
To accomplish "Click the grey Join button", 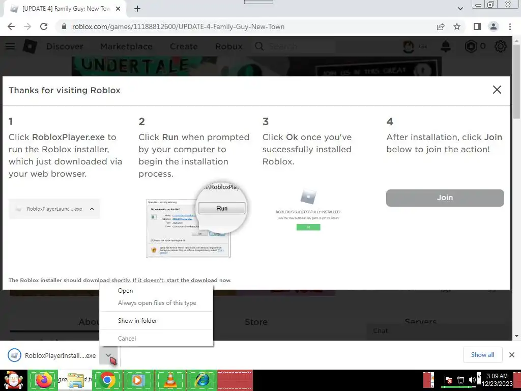I will (x=445, y=198).
